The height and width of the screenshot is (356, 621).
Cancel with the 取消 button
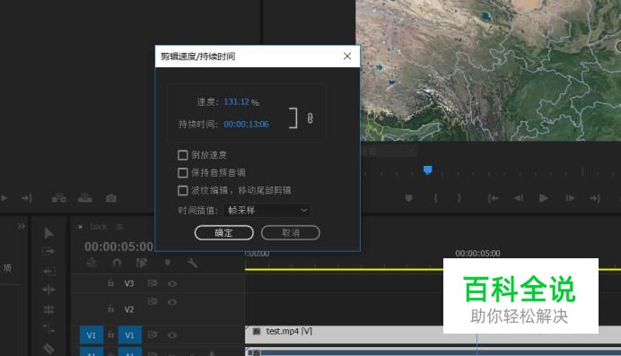click(291, 232)
